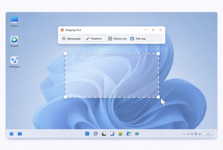Pick the Full snip mode
This screenshot has height=150, width=223.
click(138, 39)
